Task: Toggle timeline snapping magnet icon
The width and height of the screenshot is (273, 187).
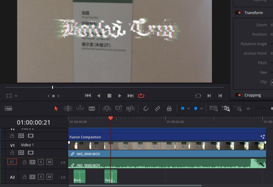Action: click(146, 108)
